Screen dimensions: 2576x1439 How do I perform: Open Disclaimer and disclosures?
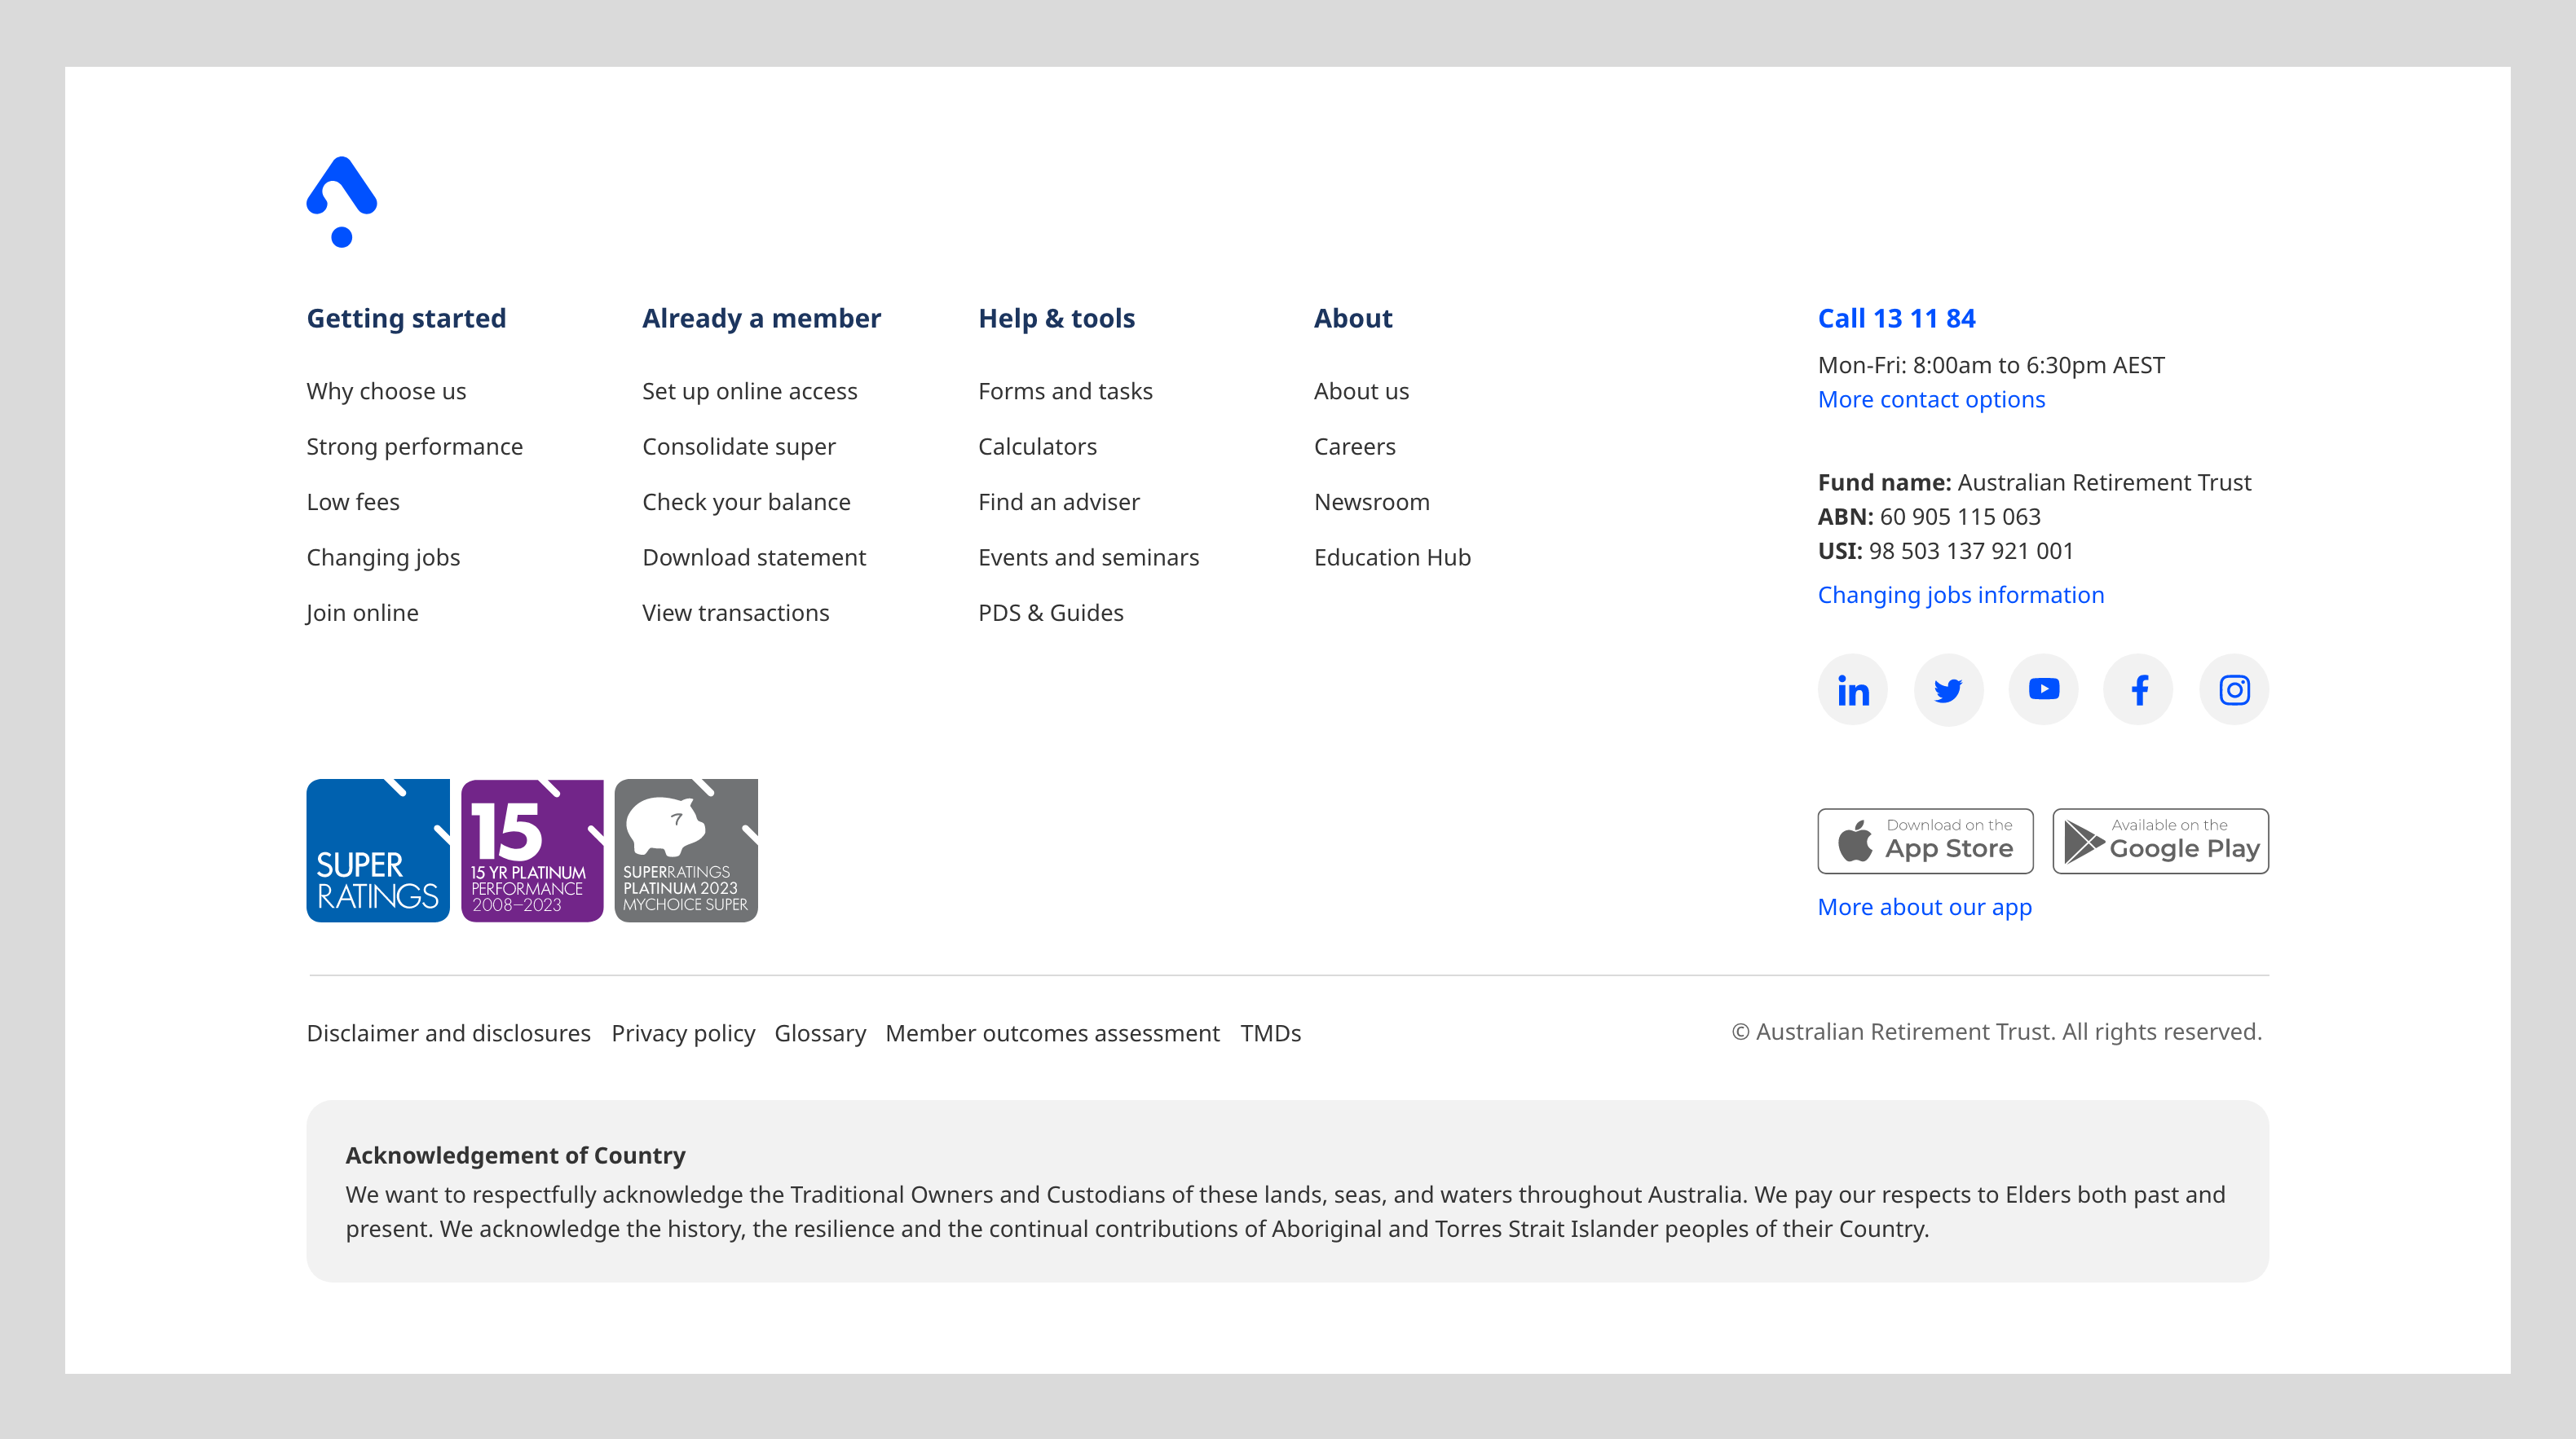tap(448, 1033)
